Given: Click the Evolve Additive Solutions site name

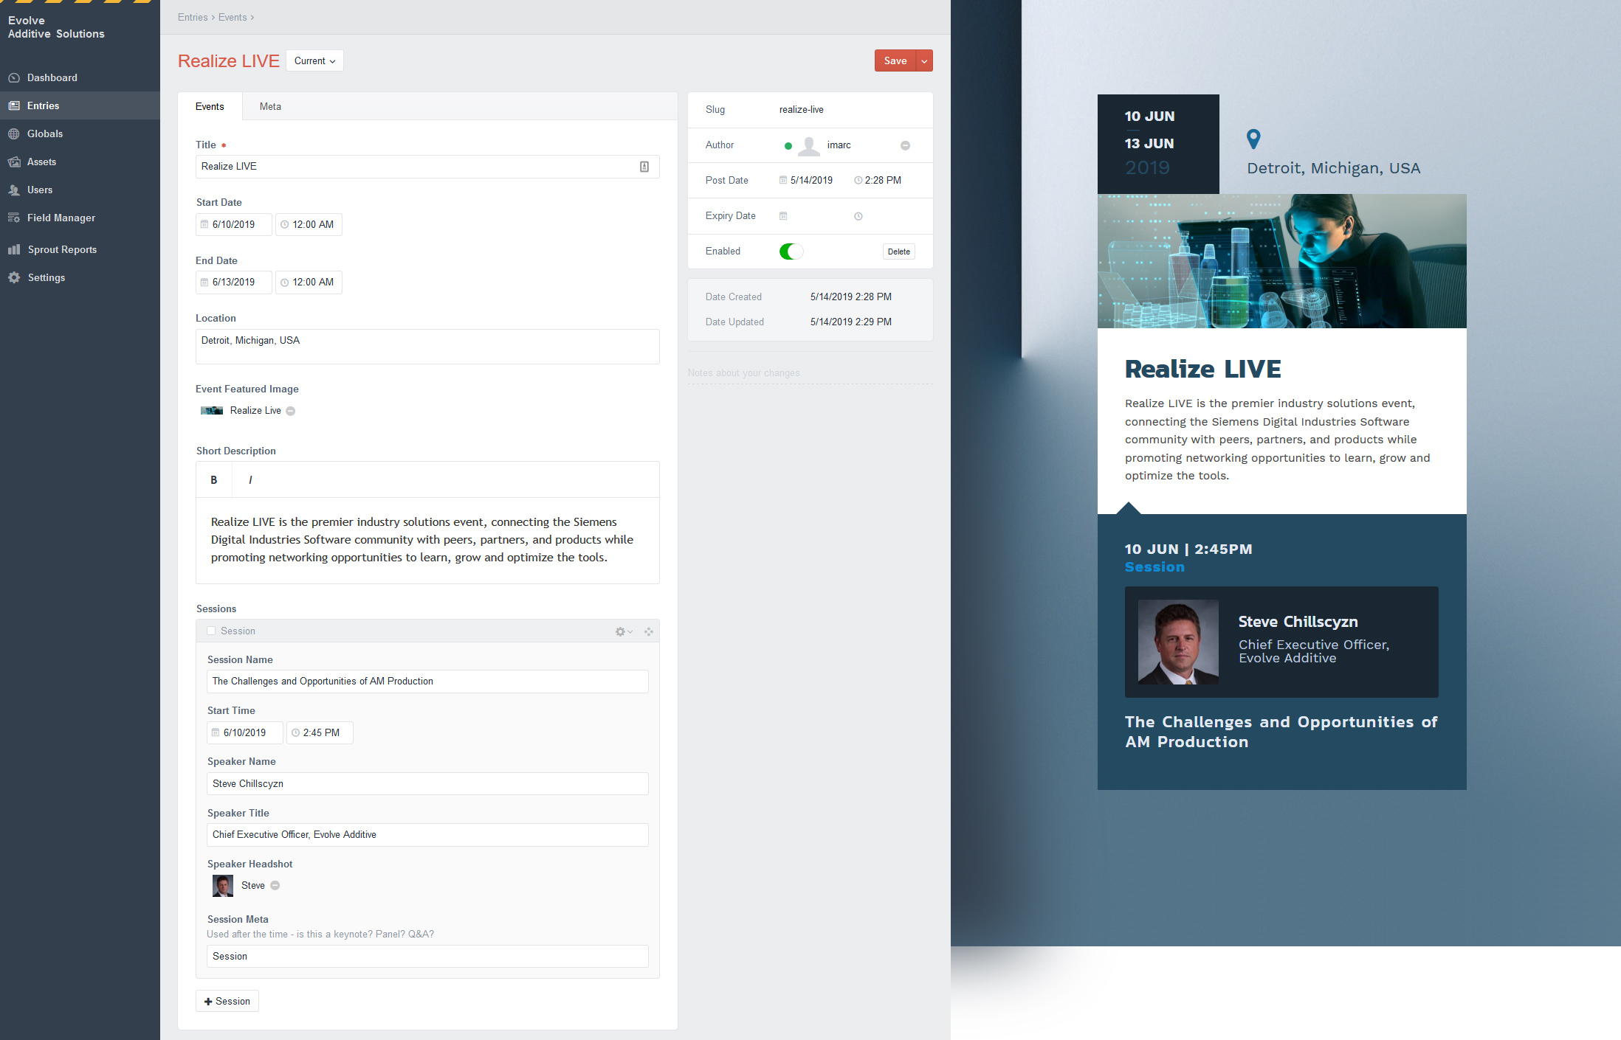Looking at the screenshot, I should coord(56,27).
